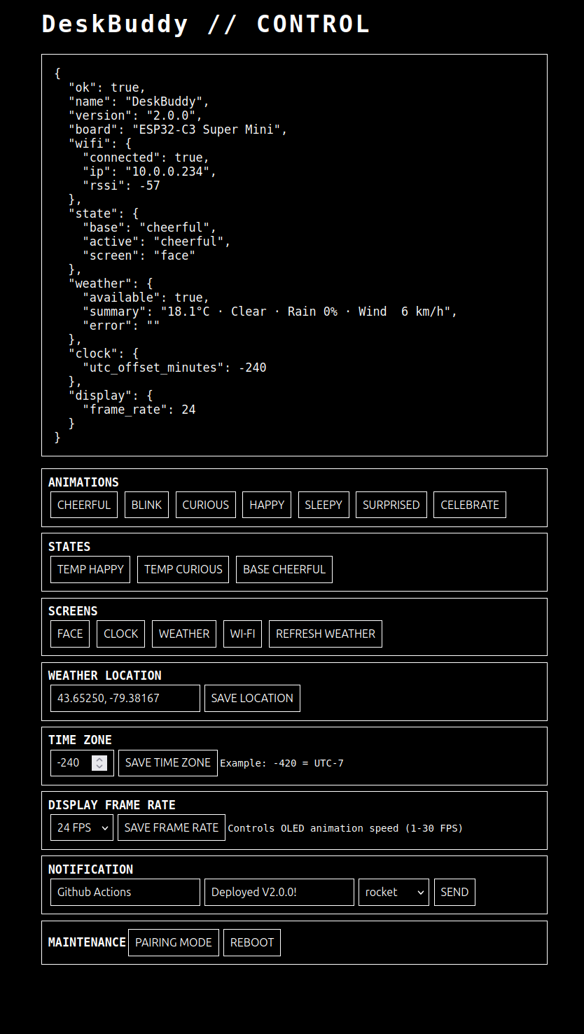Click the "ESP32-C3 Super Mini" board value

pyautogui.click(x=206, y=130)
